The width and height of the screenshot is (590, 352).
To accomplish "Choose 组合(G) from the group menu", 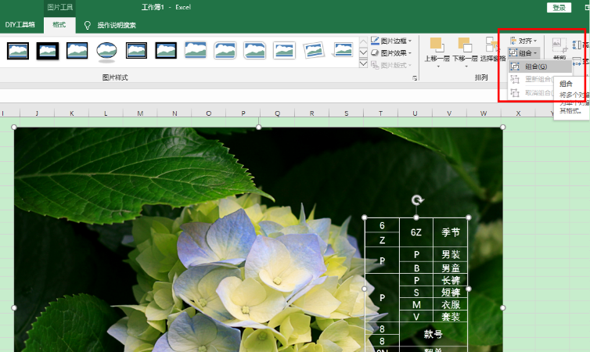I will pyautogui.click(x=541, y=66).
